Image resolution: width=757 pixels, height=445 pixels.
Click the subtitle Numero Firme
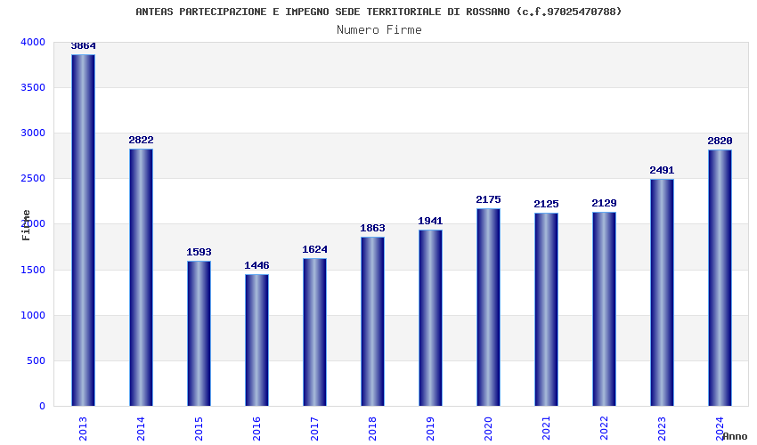coord(379,30)
